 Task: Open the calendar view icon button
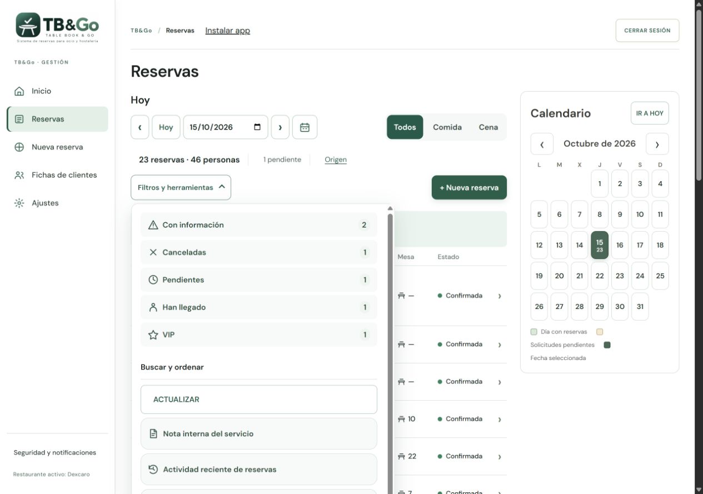tap(305, 127)
